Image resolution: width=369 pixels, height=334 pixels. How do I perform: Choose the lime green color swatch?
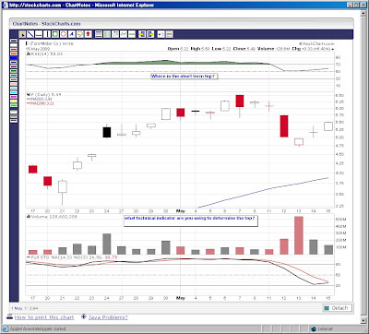coord(14,105)
